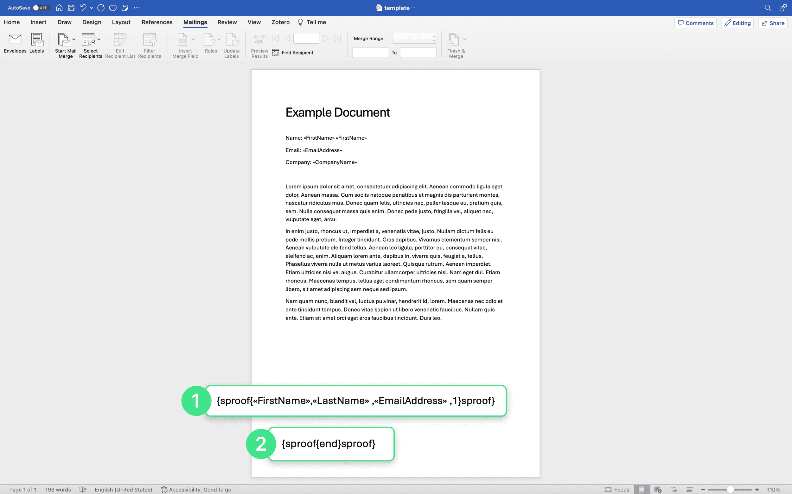The image size is (792, 494).
Task: Click Find Recipient button
Action: (292, 53)
